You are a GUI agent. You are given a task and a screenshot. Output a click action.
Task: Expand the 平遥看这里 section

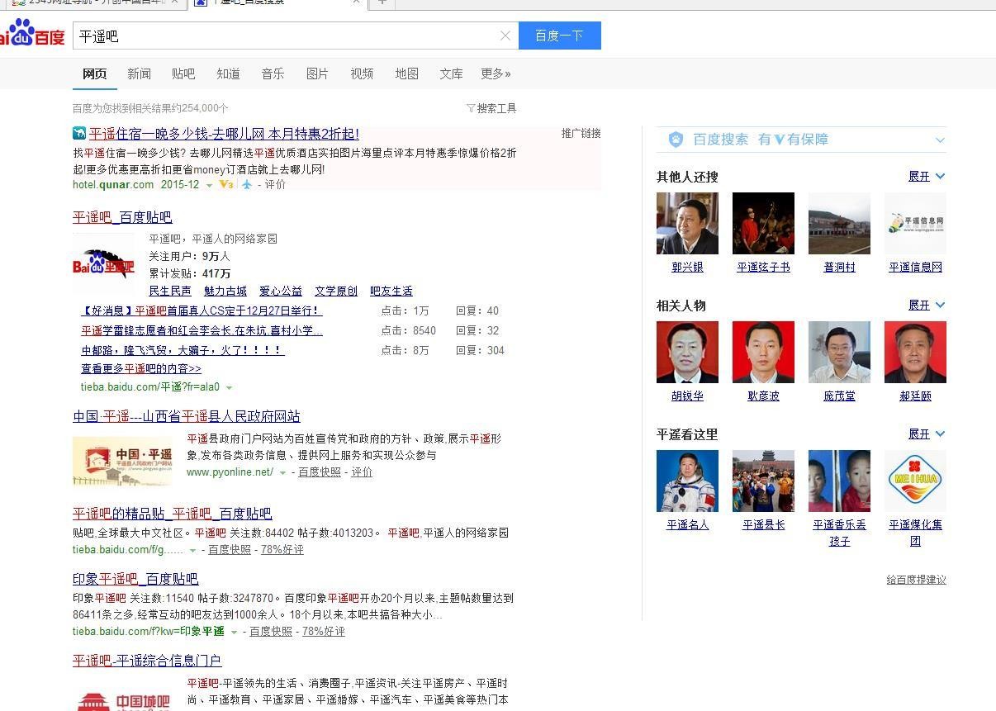tap(927, 434)
